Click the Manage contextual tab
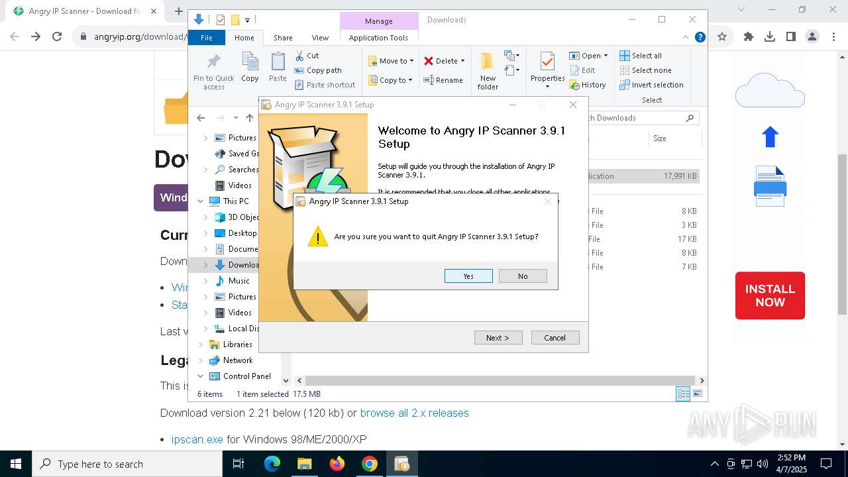 (379, 21)
